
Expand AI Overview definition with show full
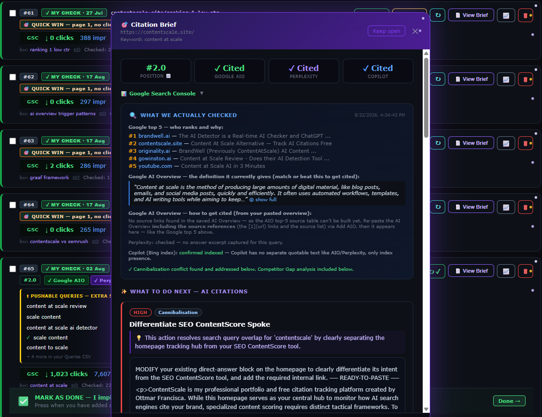[263, 200]
